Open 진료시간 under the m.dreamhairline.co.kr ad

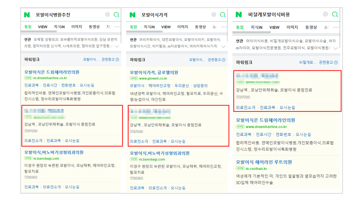coord(50,85)
